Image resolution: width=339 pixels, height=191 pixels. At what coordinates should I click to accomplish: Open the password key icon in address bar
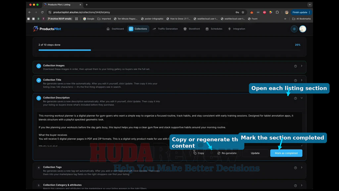click(x=237, y=12)
